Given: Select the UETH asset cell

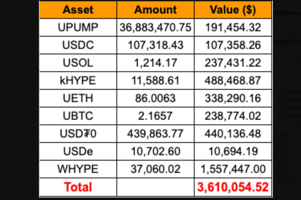Looking at the screenshot, I should [78, 98].
